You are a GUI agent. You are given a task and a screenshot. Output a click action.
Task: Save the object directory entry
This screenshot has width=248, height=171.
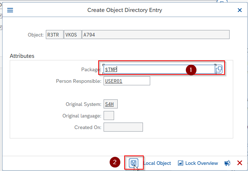[134, 163]
